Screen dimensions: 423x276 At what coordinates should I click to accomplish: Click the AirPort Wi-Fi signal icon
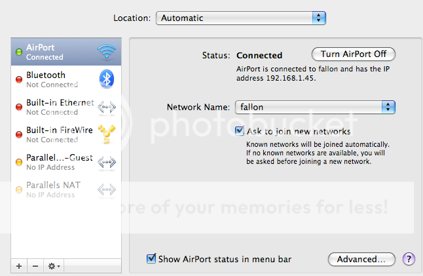tap(107, 51)
